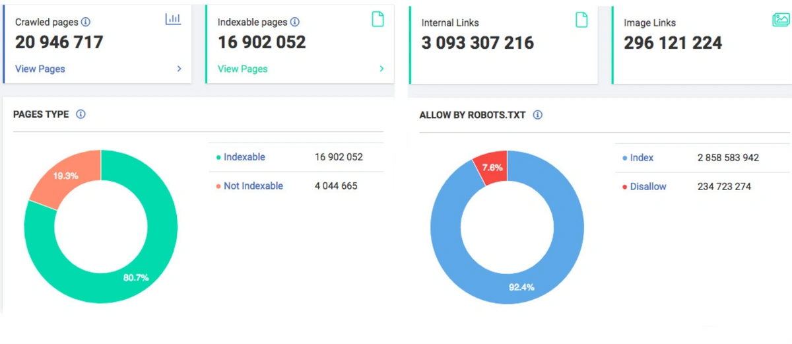Expand the Crawled pages View Pages chevron
This screenshot has height=344, width=792.
click(x=179, y=69)
